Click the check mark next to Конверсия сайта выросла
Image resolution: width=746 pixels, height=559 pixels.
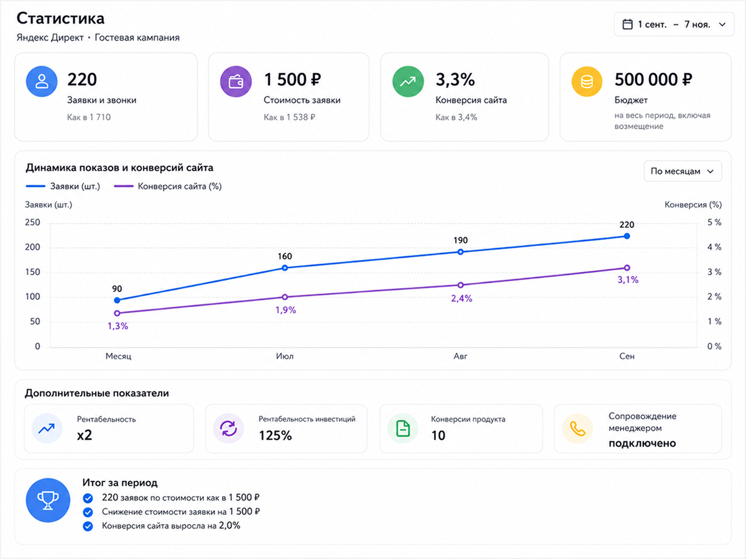[88, 526]
